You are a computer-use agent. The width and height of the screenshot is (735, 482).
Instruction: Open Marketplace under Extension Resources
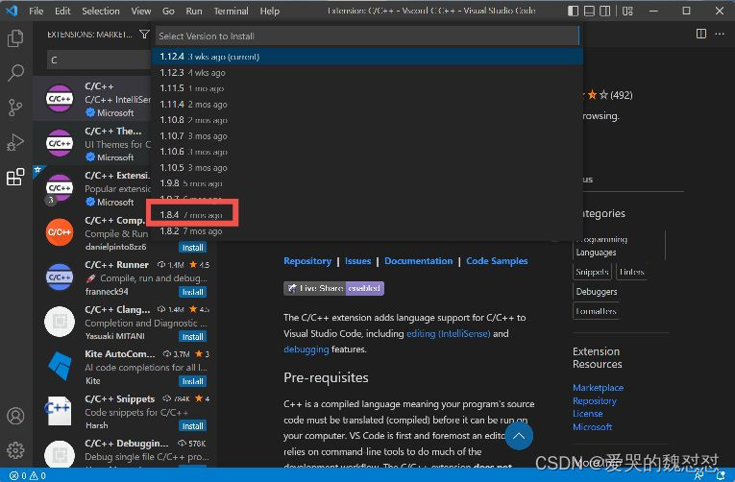coord(599,388)
